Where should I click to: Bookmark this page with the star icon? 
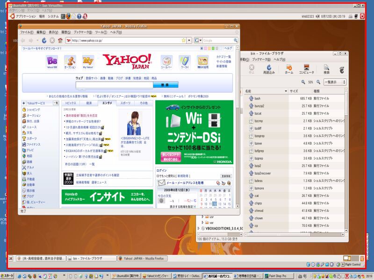click(x=183, y=41)
